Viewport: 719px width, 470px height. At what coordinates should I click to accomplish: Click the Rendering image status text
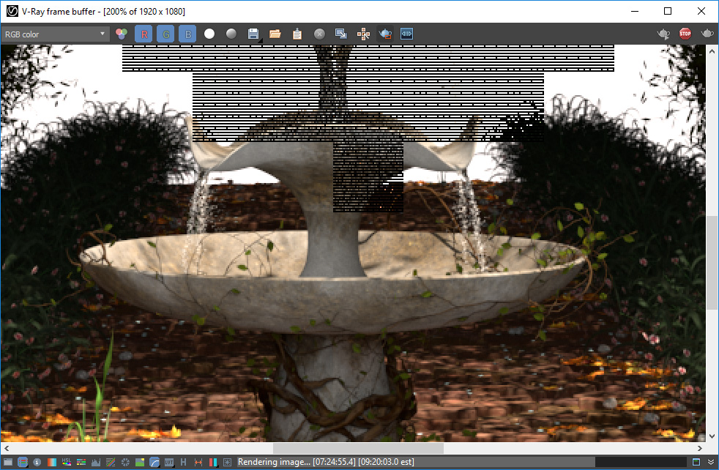click(x=326, y=462)
